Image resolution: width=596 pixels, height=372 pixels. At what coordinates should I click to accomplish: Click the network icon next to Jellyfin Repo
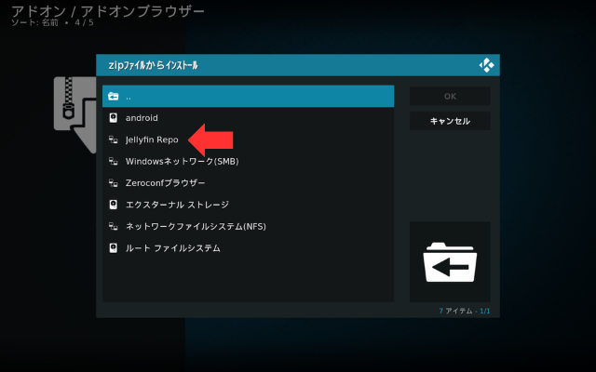click(113, 139)
